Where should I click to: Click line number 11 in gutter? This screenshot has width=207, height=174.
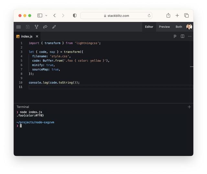pyautogui.click(x=21, y=87)
